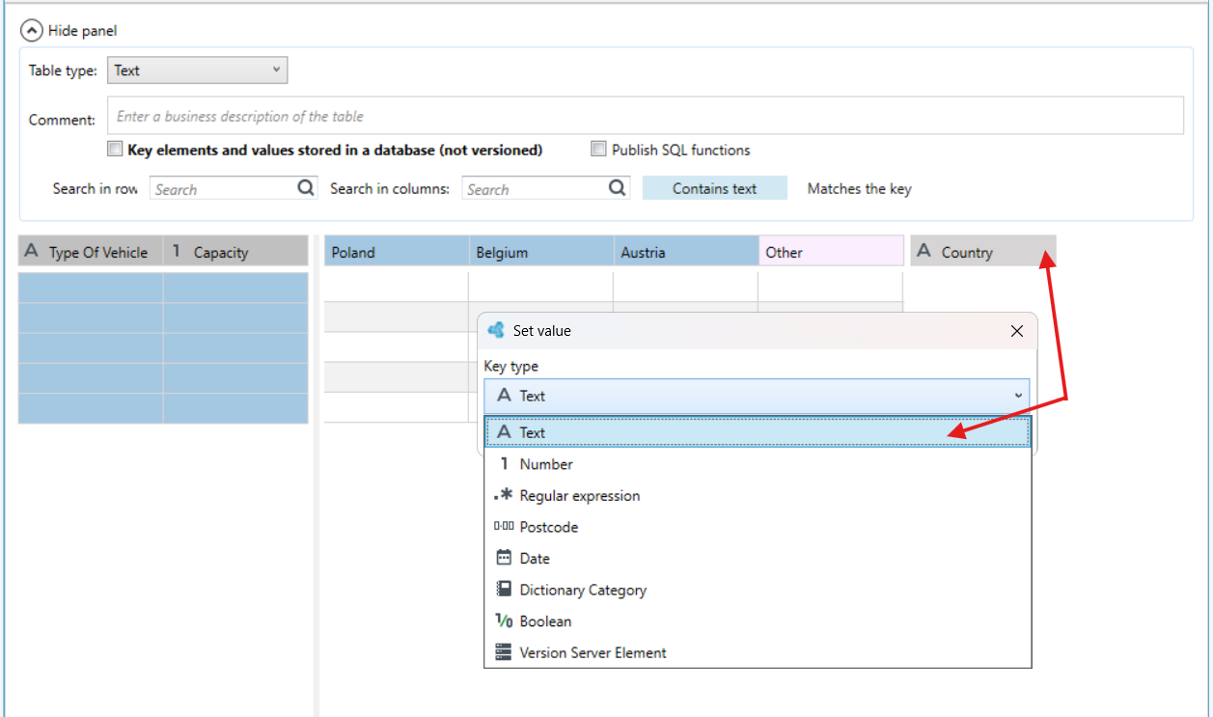The image size is (1213, 717).
Task: Choose Date key type
Action: pos(757,559)
